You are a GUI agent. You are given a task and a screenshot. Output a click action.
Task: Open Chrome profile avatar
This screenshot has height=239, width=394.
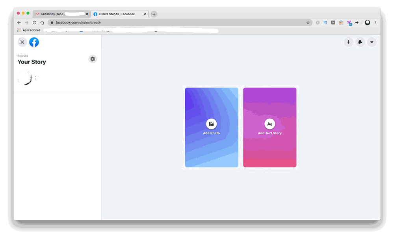point(367,22)
